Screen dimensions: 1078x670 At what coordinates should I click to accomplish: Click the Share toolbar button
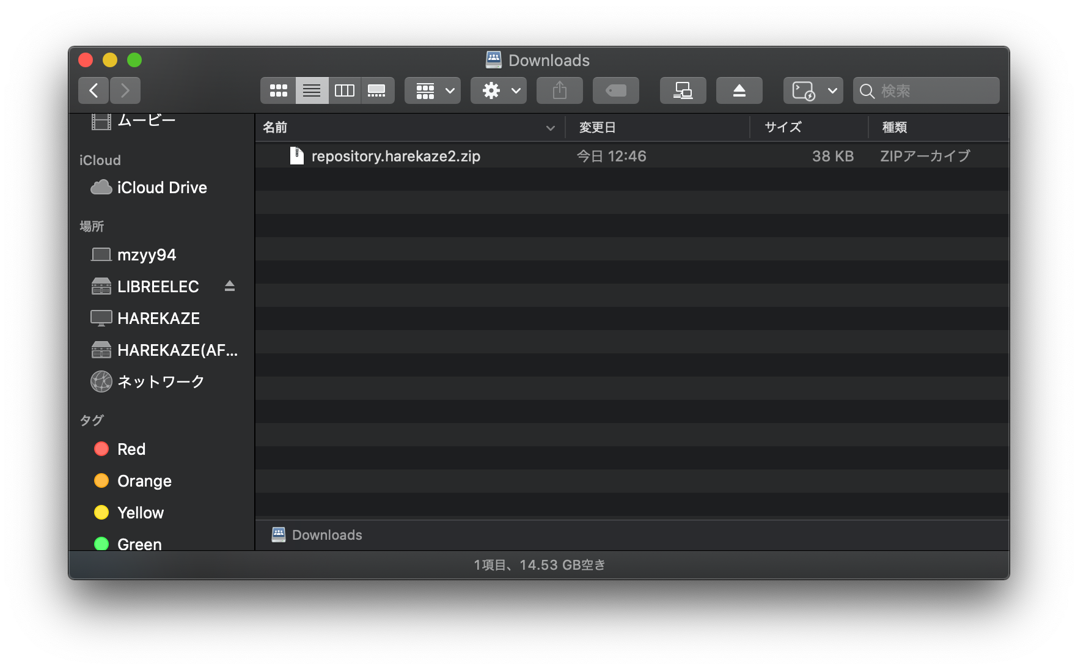pyautogui.click(x=560, y=90)
